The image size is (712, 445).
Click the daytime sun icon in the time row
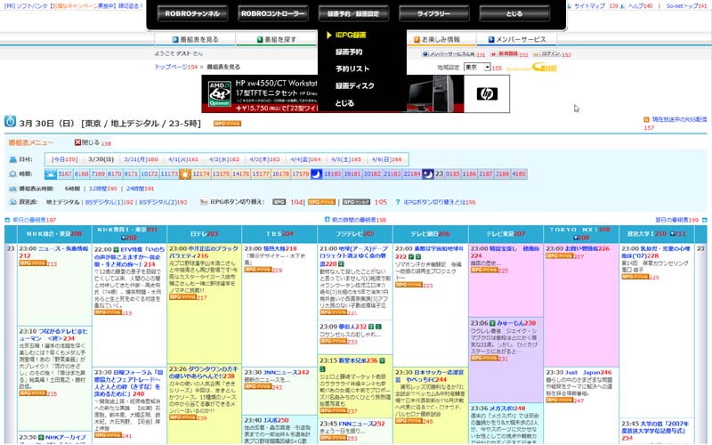(x=185, y=174)
